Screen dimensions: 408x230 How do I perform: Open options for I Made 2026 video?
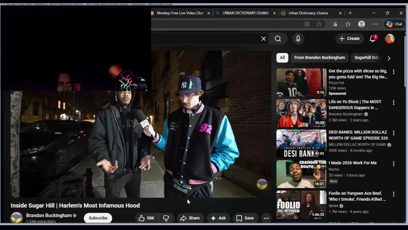point(394,164)
